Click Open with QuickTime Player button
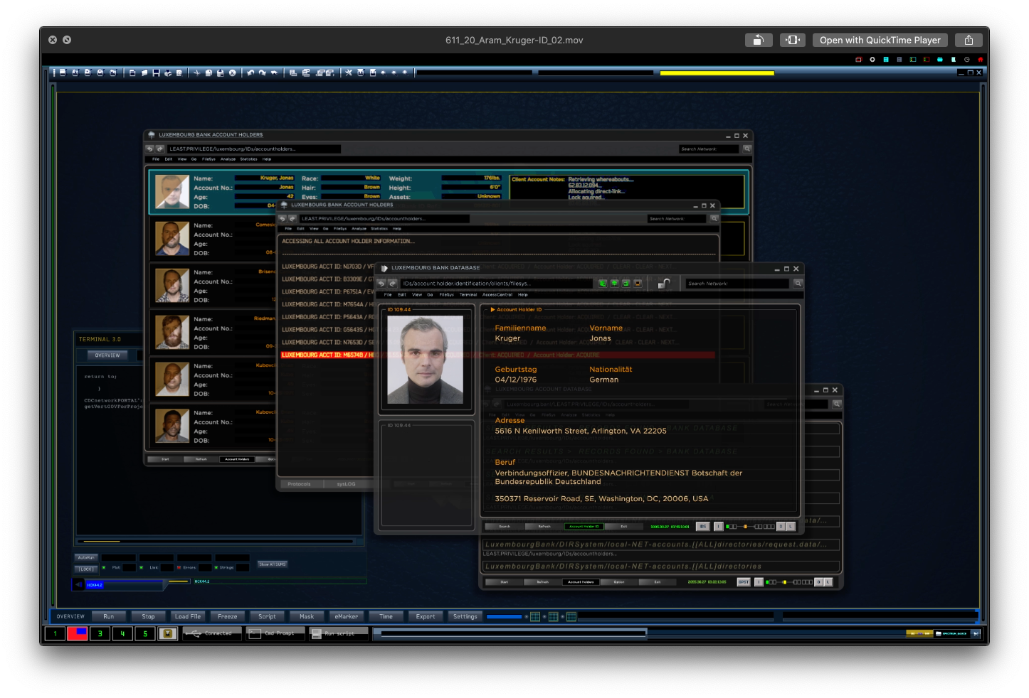The height and width of the screenshot is (698, 1029). coord(880,41)
